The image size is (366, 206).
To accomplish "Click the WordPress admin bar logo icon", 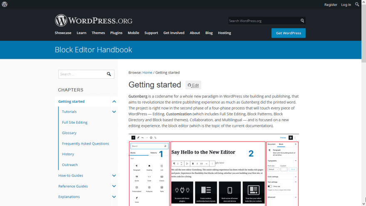I will coord(5,5).
